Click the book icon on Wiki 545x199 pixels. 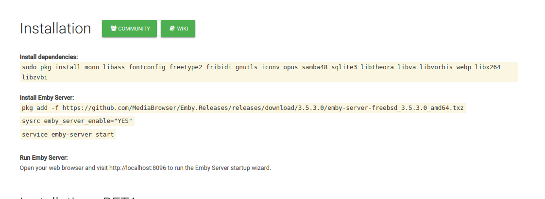click(171, 29)
